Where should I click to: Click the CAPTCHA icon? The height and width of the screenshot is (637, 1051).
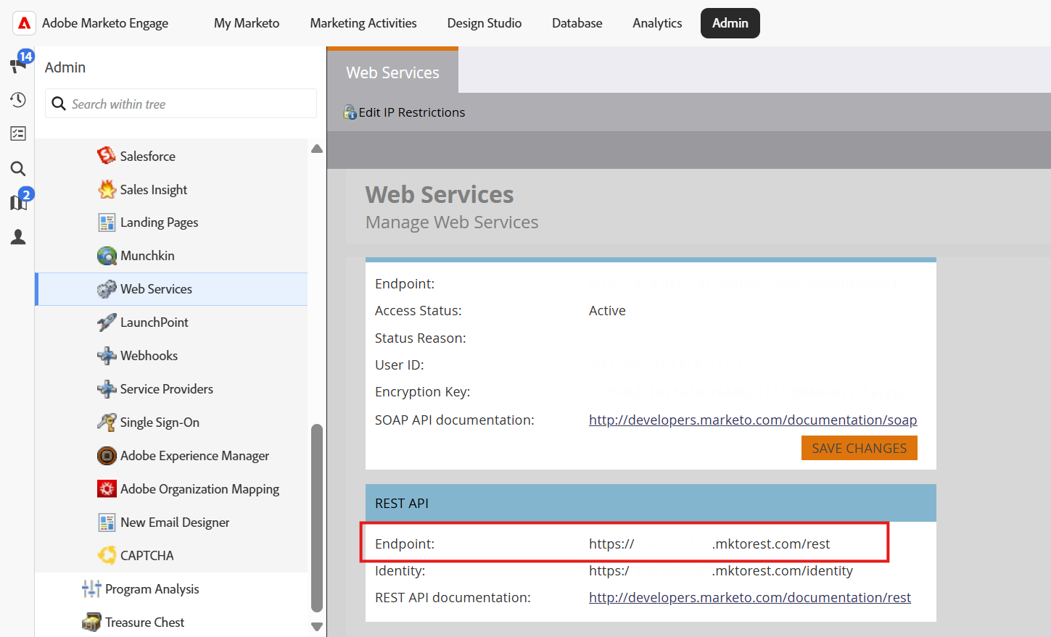click(x=107, y=556)
